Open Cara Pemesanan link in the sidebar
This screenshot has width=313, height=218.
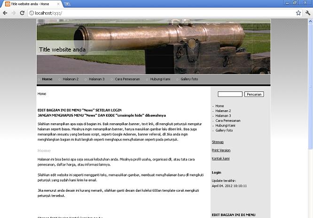point(228,120)
